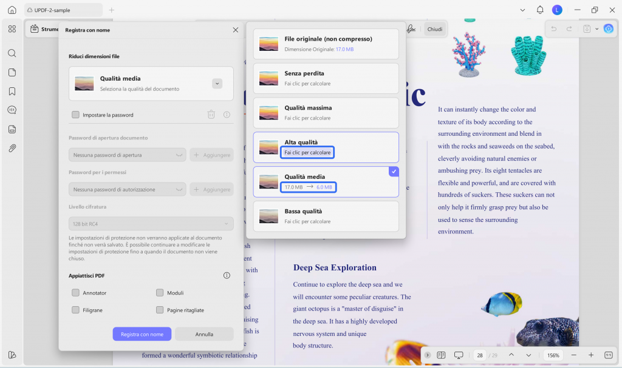Click the Annulla button
Viewport: 622px width, 368px height.
tap(204, 334)
